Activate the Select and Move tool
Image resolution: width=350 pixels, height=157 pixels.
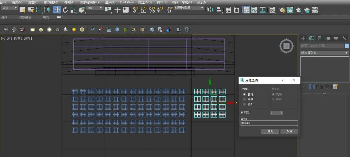(x=57, y=10)
